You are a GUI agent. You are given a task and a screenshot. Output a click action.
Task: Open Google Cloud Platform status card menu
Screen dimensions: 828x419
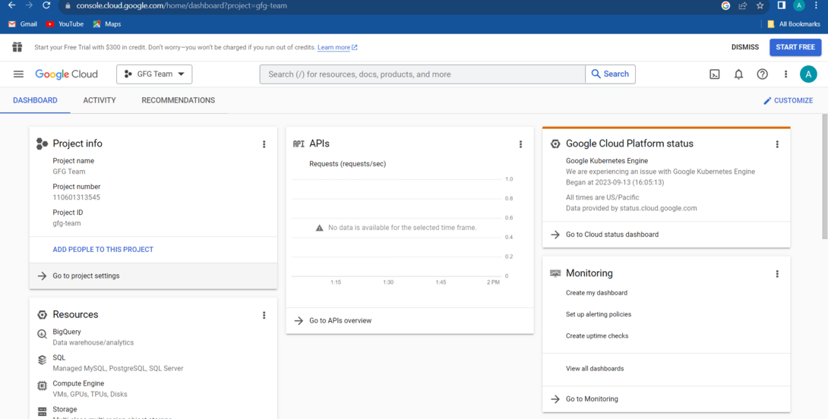tap(777, 144)
